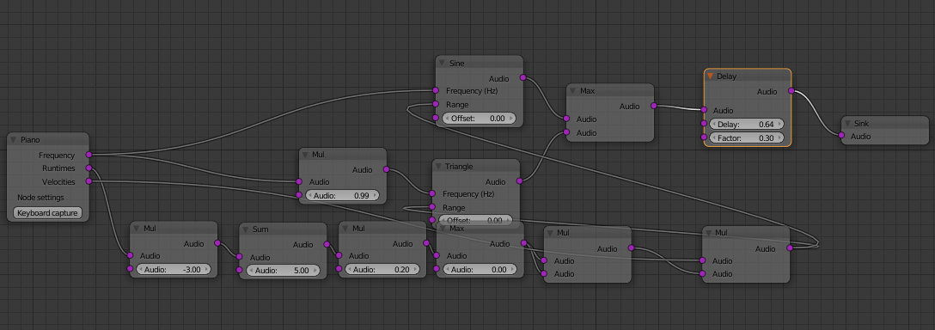
Task: Click the Audio 0.00 field in Max
Action: (x=480, y=270)
